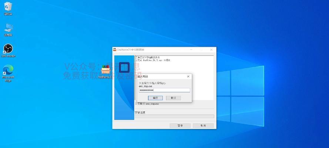Cancel the password dialog with 取消
The width and height of the screenshot is (329, 148).
(173, 98)
